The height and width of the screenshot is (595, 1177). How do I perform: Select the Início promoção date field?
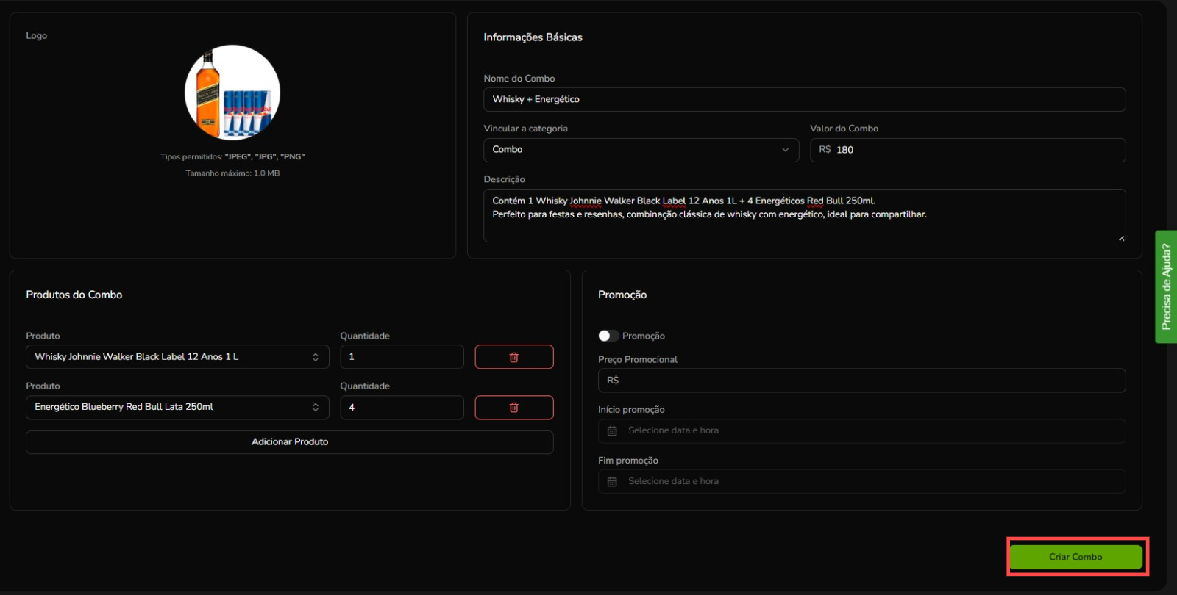(x=862, y=431)
